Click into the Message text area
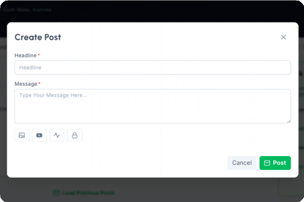The width and height of the screenshot is (304, 202). (152, 106)
